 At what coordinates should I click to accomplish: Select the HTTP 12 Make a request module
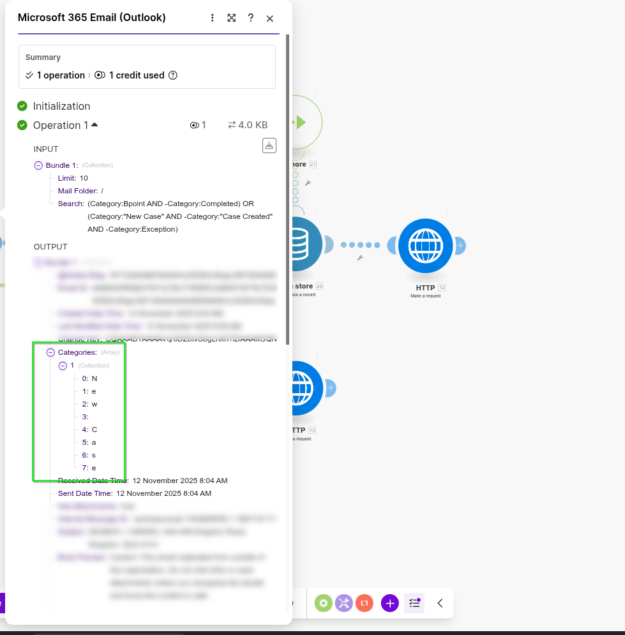[x=425, y=246]
